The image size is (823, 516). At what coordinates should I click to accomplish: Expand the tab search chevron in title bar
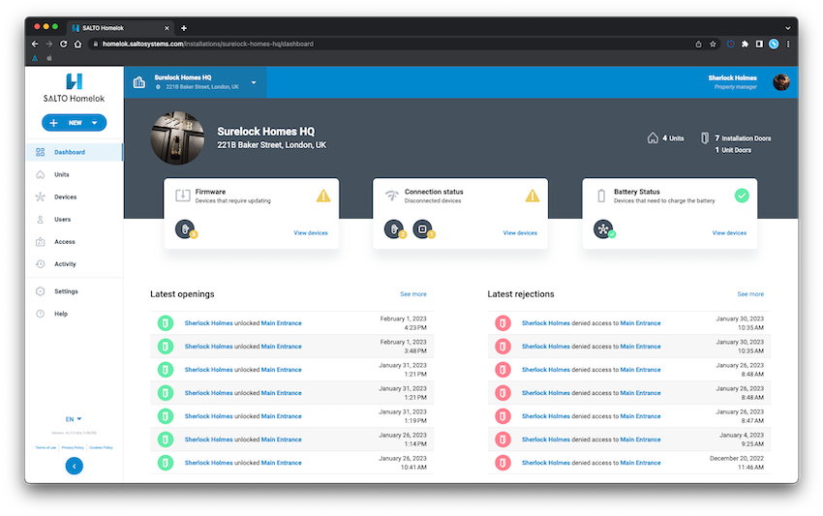[x=788, y=28]
